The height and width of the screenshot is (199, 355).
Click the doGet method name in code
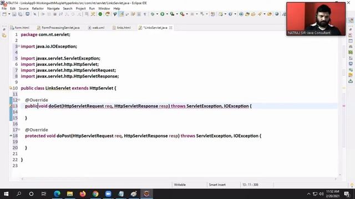[x=55, y=106]
